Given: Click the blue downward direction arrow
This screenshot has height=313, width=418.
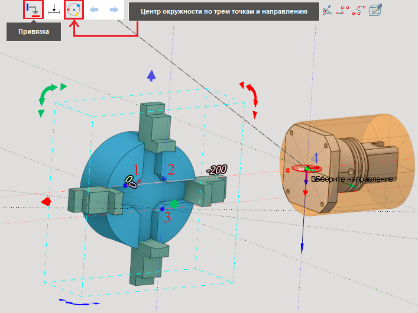Looking at the screenshot, I should coord(302,249).
